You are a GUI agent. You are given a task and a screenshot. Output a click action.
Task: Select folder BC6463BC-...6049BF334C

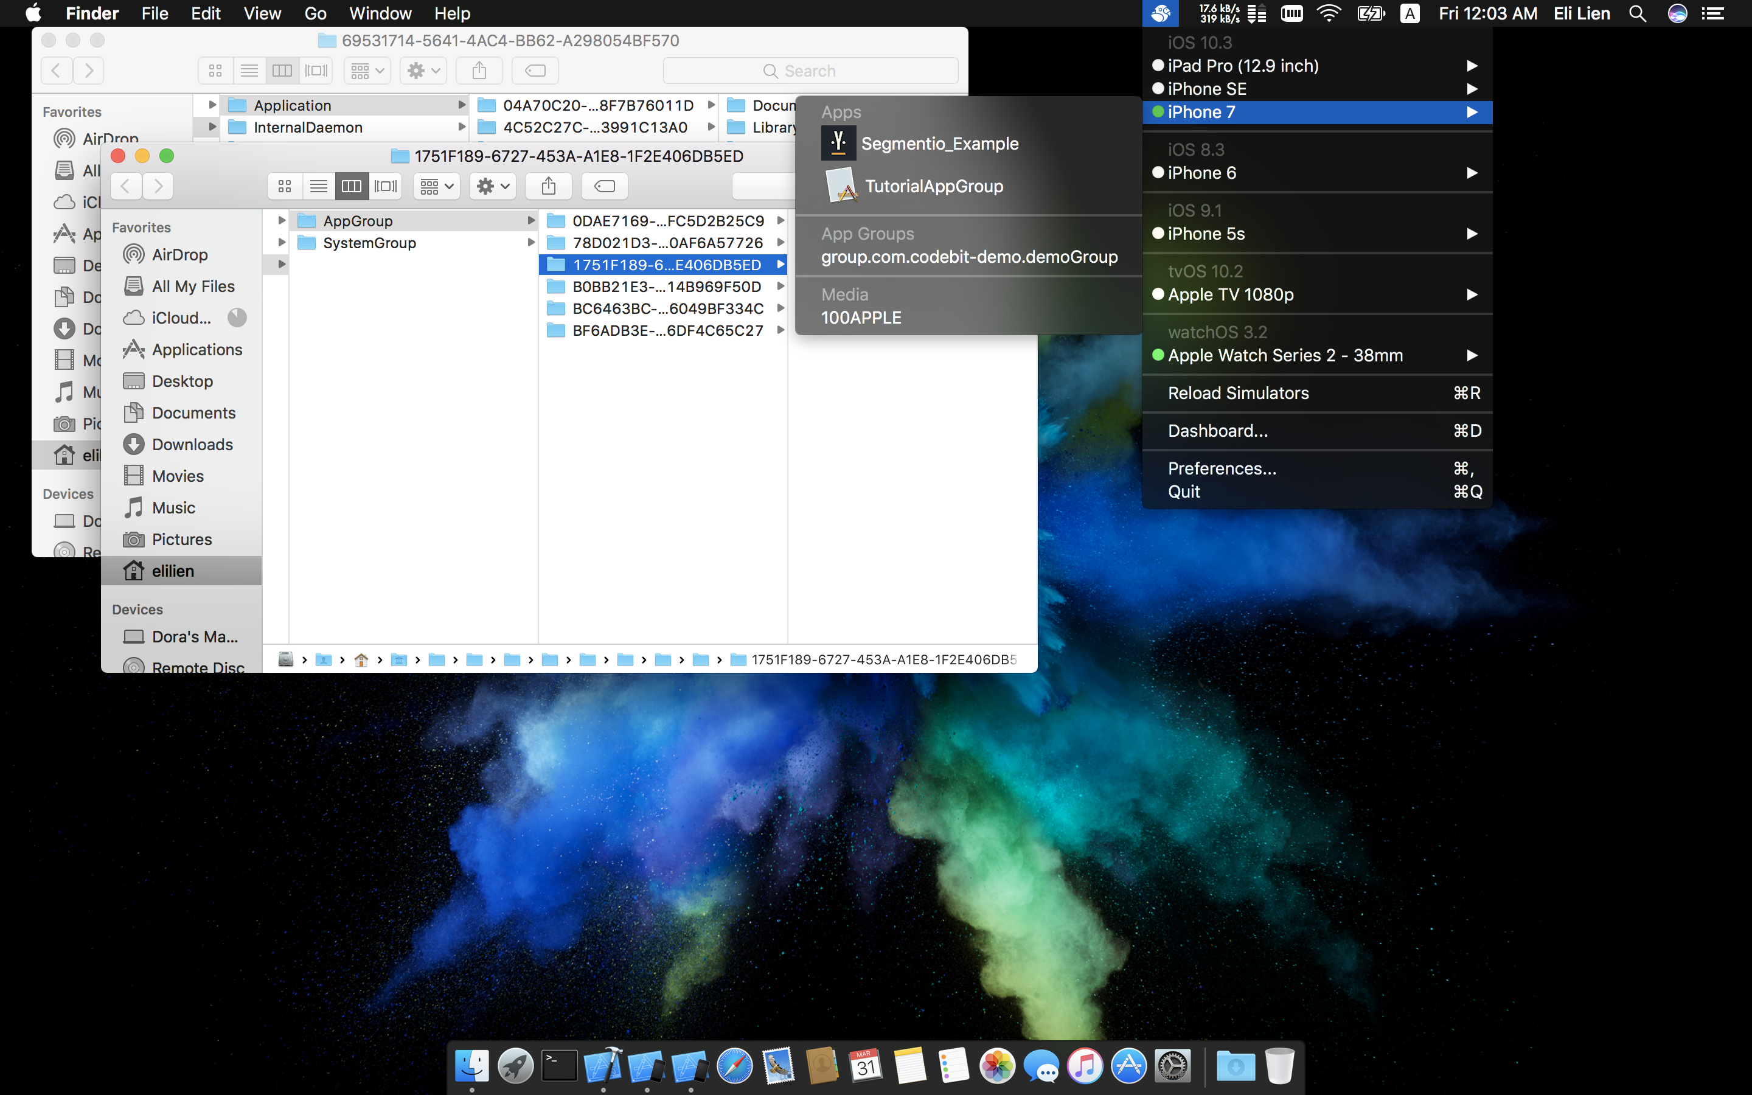pos(663,308)
